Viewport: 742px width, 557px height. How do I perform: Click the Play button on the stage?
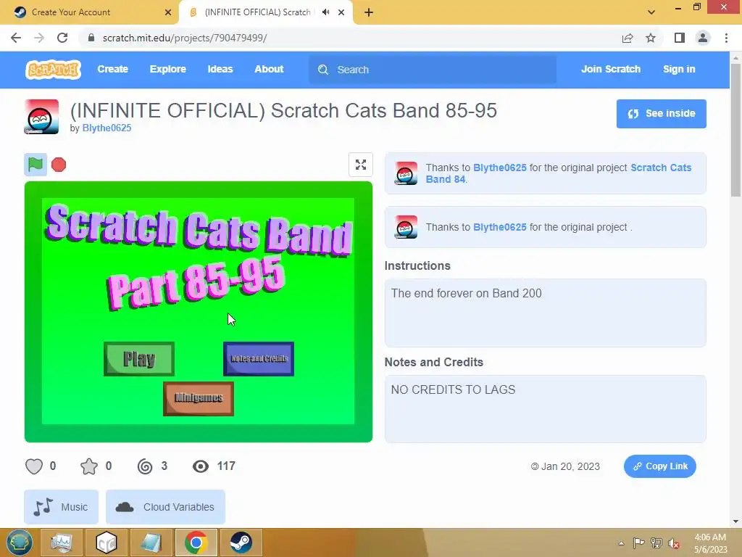[x=139, y=359]
